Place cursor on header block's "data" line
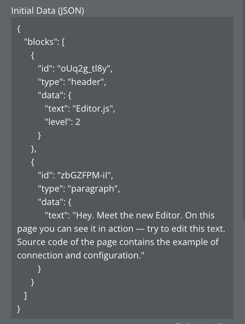This screenshot has width=245, height=324. [x=52, y=95]
